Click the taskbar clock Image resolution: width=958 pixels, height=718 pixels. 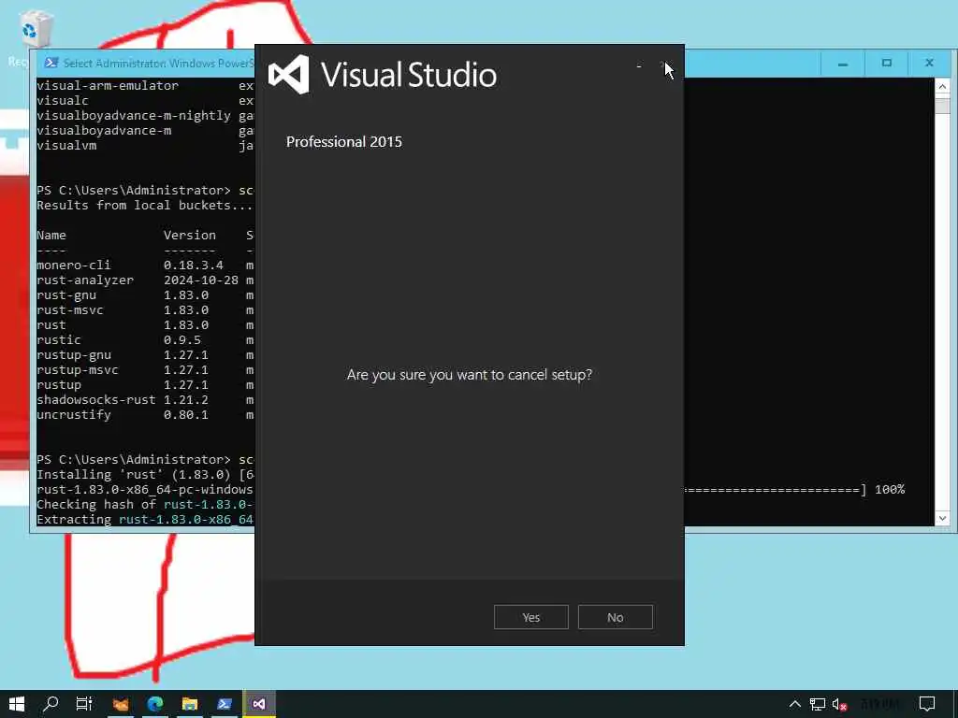879,705
